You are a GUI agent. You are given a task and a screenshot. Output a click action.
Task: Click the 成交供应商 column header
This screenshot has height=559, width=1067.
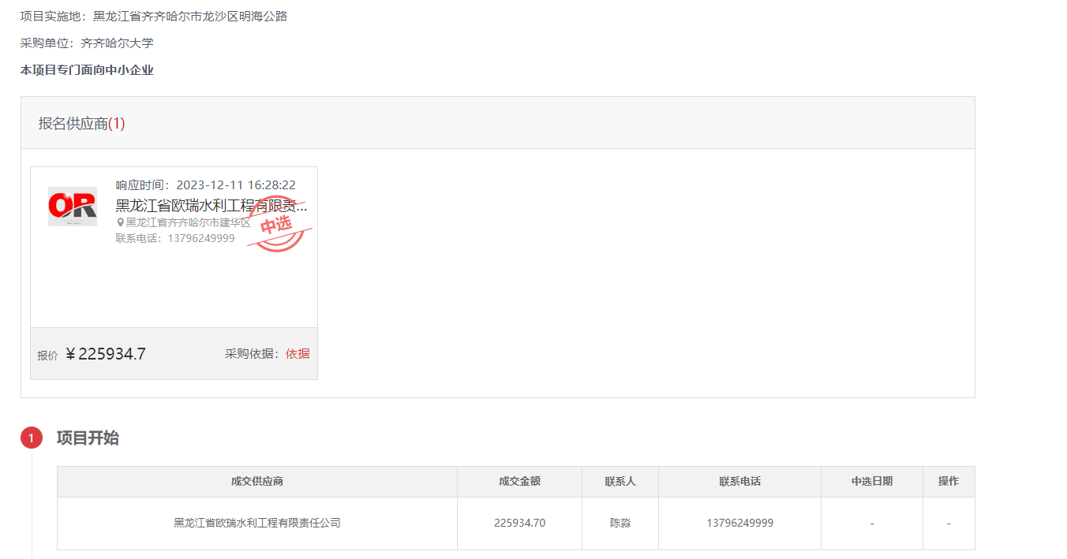[x=257, y=481]
